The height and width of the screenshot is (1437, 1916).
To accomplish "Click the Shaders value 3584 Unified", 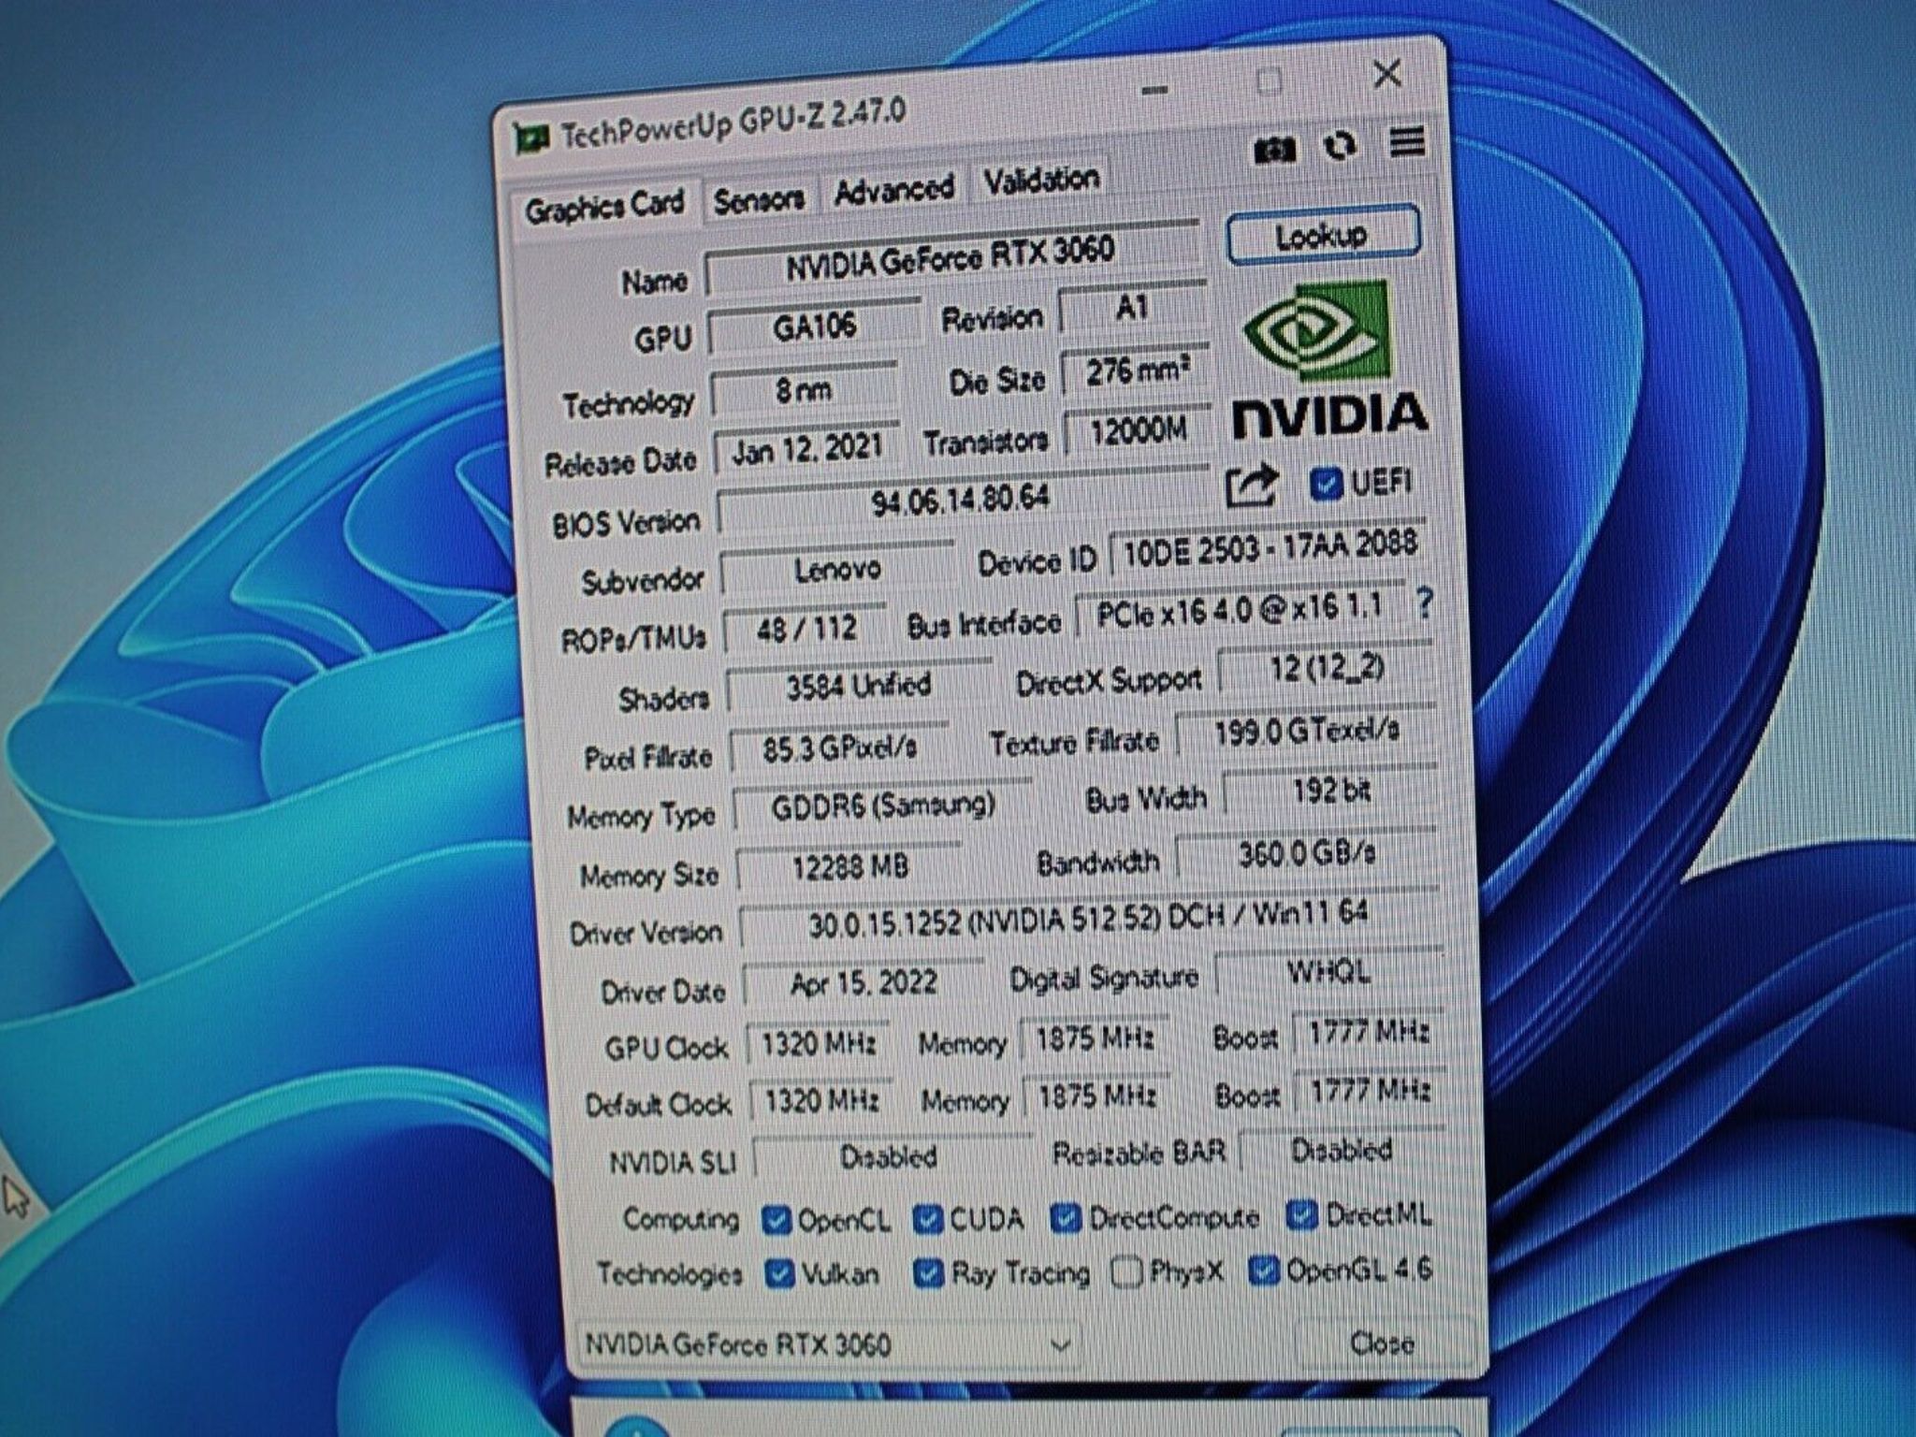I will [x=858, y=686].
